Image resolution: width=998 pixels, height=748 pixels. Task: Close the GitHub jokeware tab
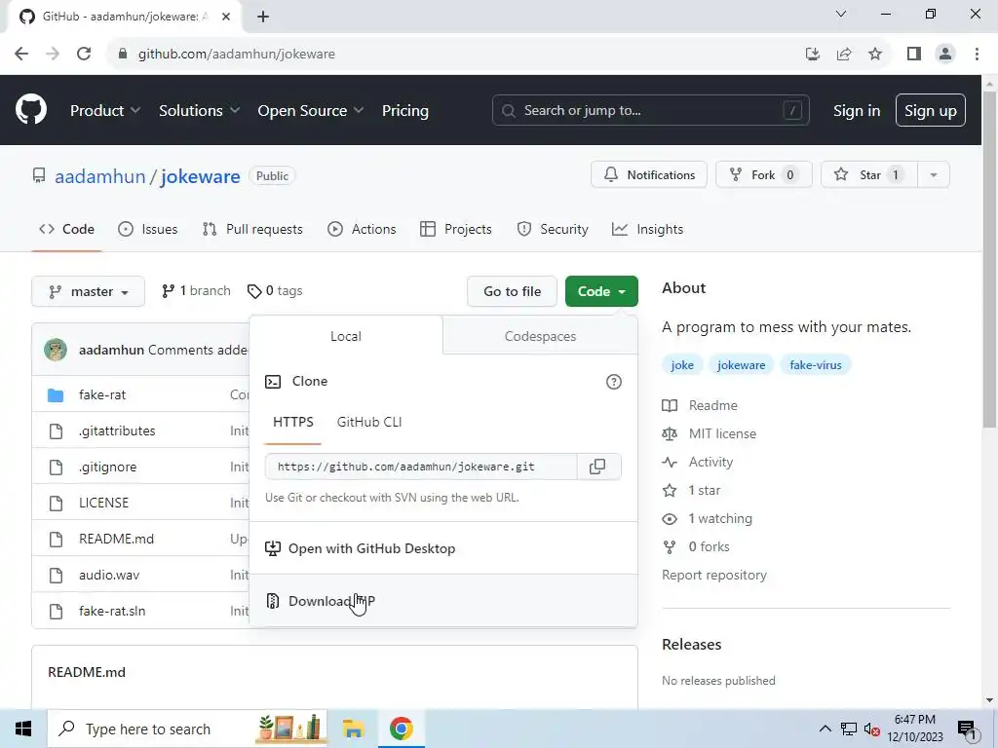(x=226, y=18)
